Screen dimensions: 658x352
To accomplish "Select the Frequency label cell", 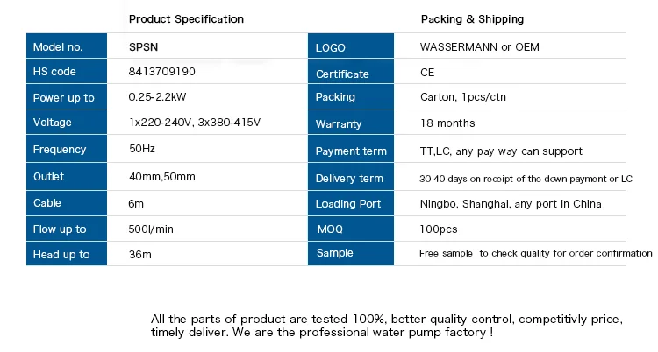I will point(66,150).
